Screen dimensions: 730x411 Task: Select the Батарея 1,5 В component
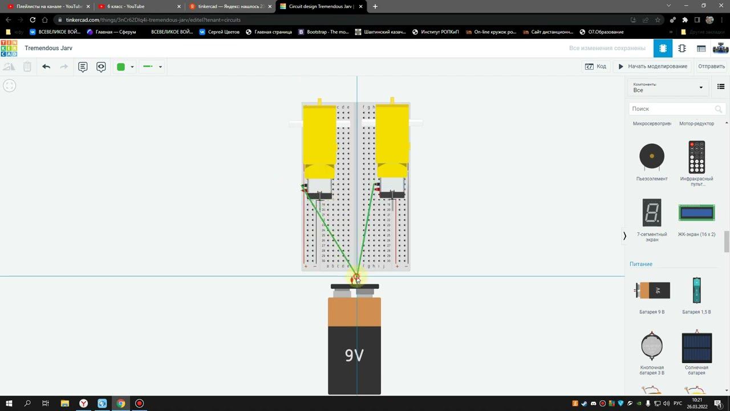pyautogui.click(x=696, y=295)
